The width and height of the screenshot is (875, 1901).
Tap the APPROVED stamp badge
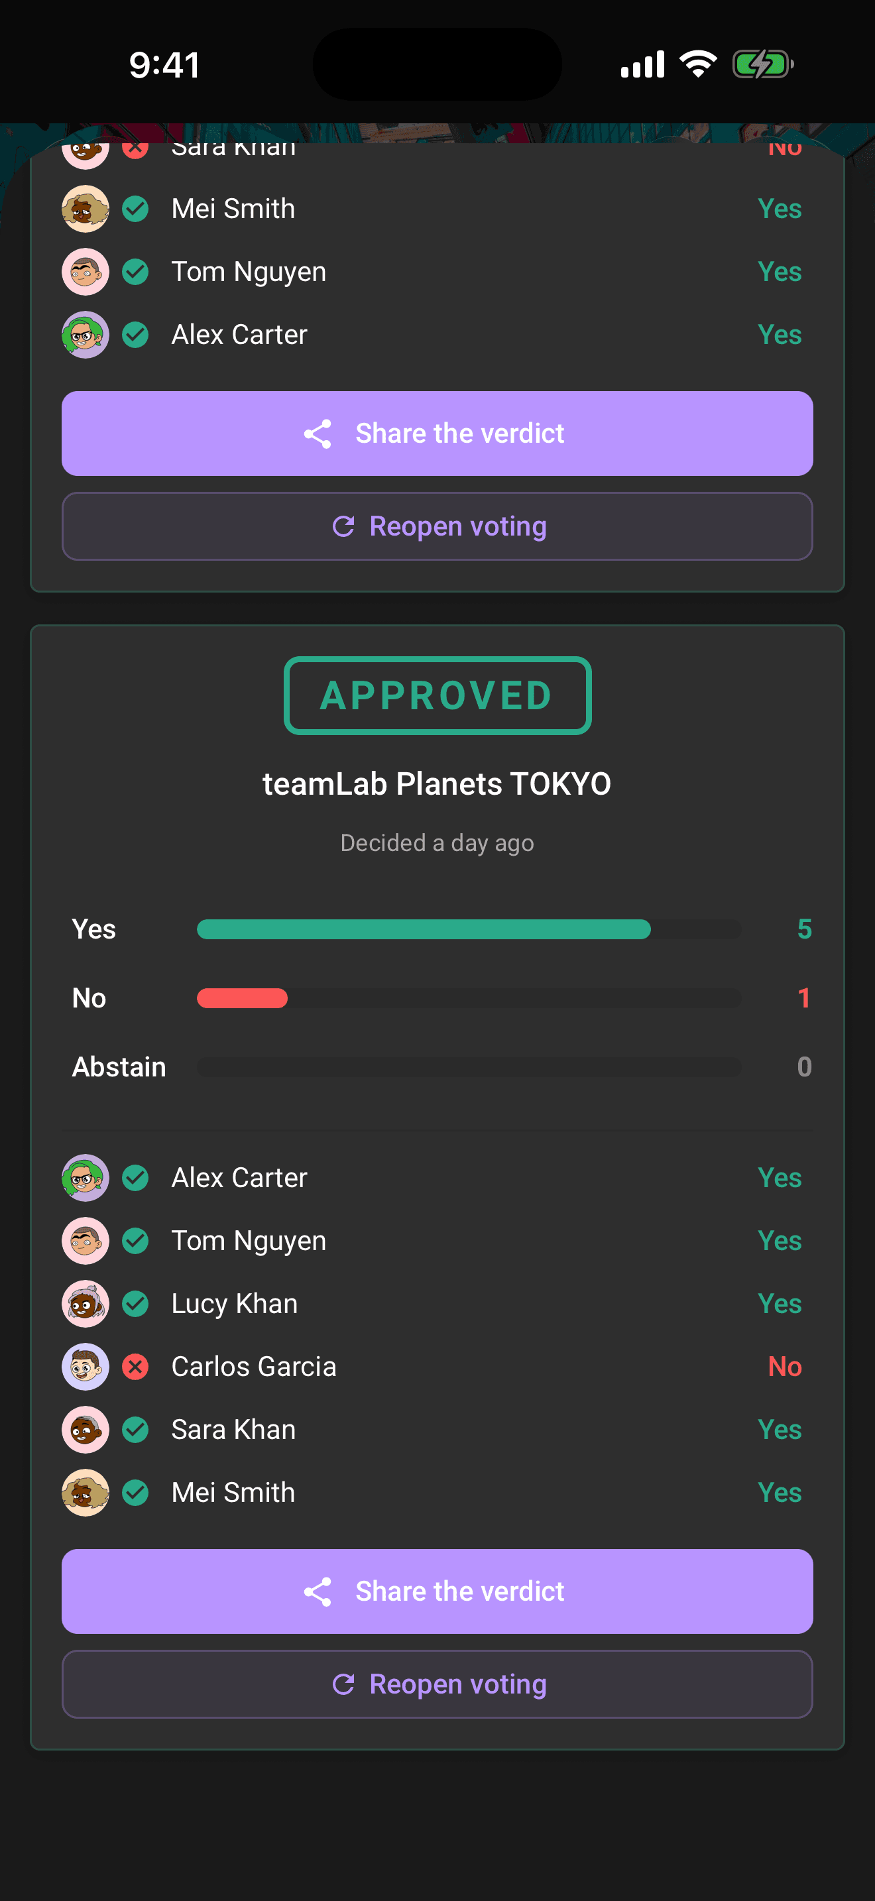click(437, 695)
